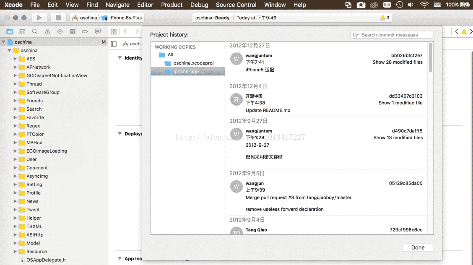Open the Wi-Fi menu bar icon
The width and height of the screenshot is (473, 265).
(424, 5)
